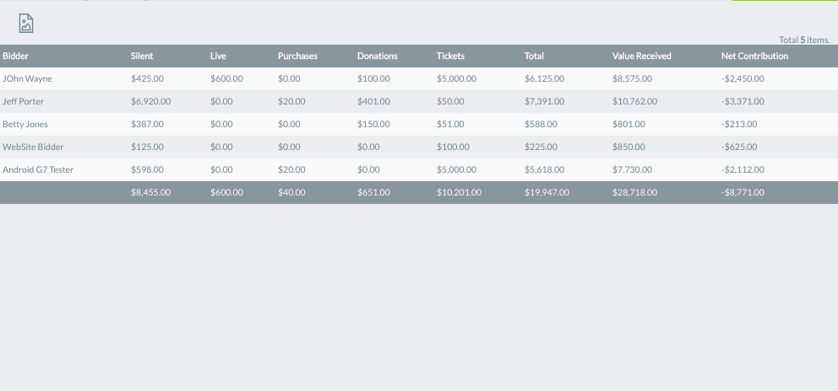838x391 pixels.
Task: Click the Total 5 items label
Action: tap(803, 40)
